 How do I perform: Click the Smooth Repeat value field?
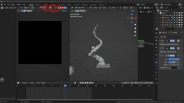[x=174, y=65]
